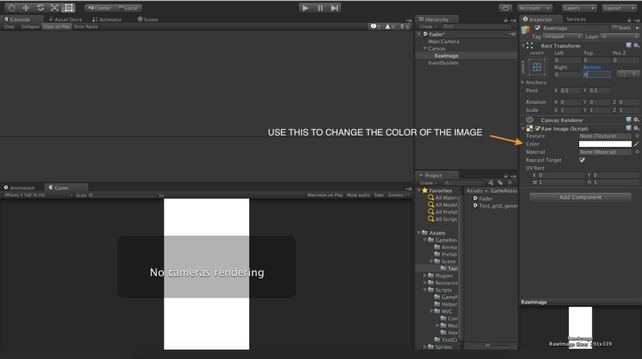Select the Scale tool

54,7
